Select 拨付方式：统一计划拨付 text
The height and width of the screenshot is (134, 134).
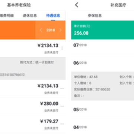click(x=37, y=62)
